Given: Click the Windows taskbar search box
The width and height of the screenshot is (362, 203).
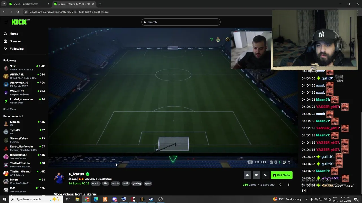Looking at the screenshot, I should click(36, 199).
